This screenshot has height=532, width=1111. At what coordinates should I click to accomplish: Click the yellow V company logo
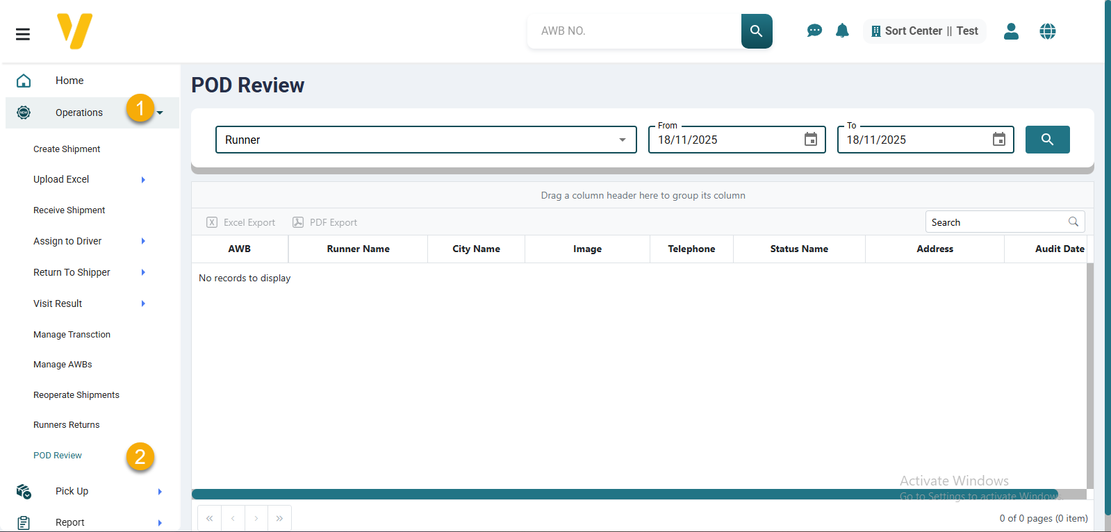75,31
